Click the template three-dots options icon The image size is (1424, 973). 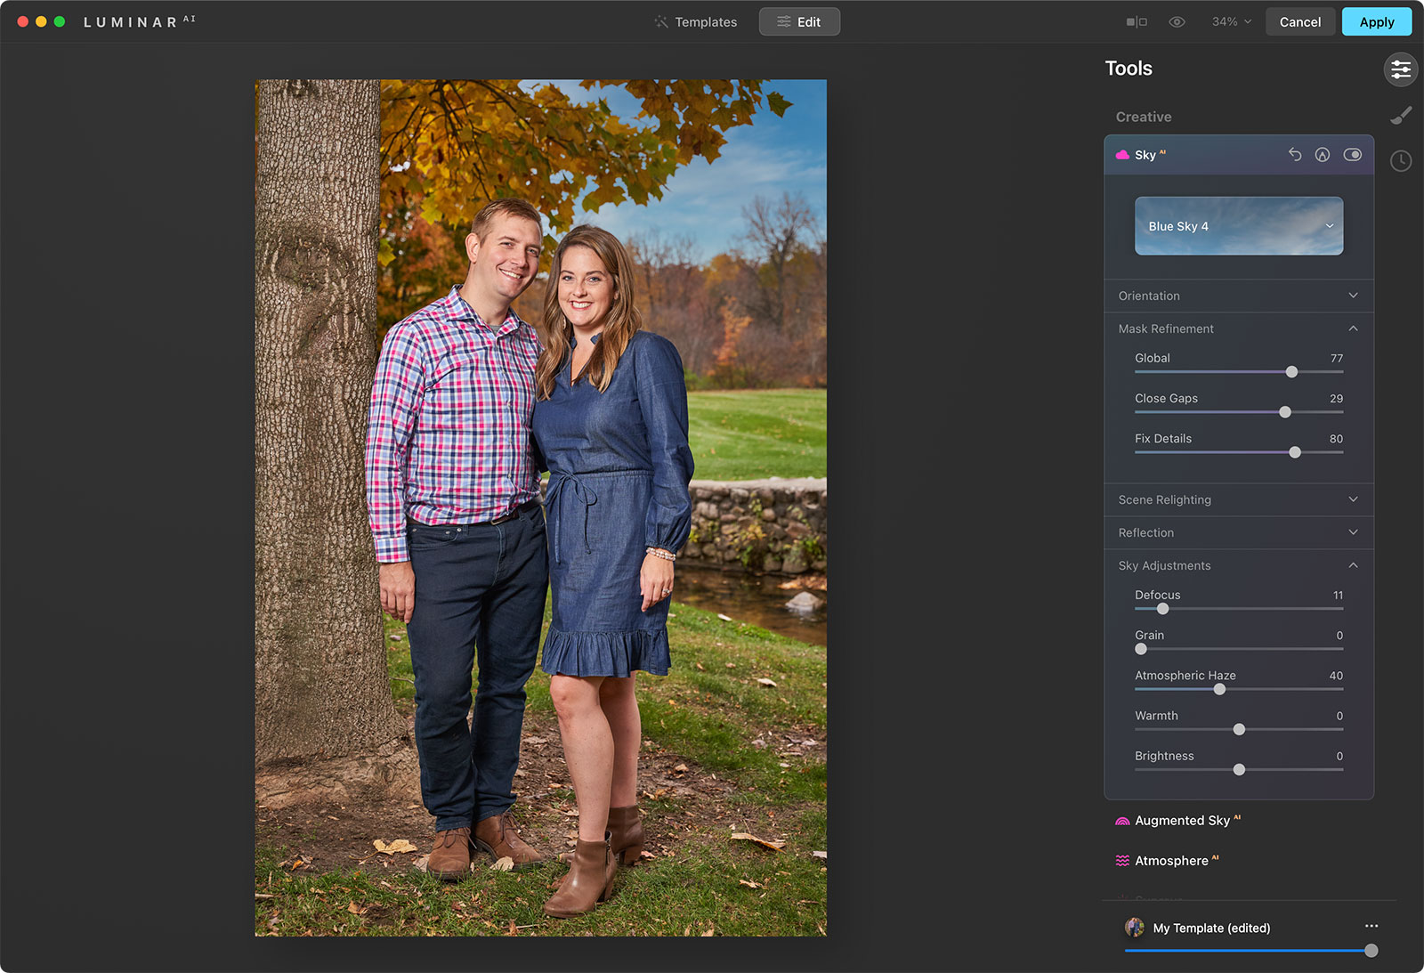(x=1371, y=927)
